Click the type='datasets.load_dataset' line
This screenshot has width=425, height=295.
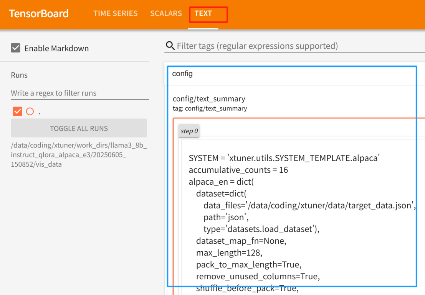click(x=261, y=229)
